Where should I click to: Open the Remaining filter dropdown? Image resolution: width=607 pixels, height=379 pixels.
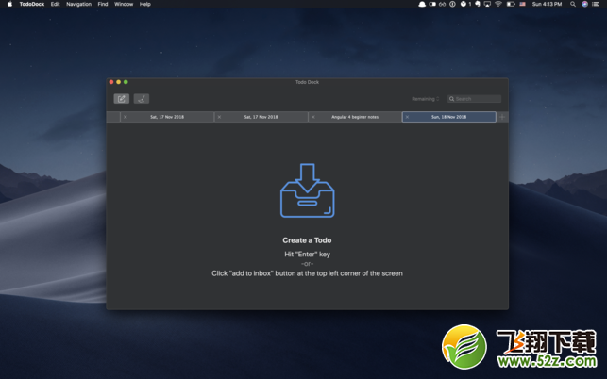point(426,99)
